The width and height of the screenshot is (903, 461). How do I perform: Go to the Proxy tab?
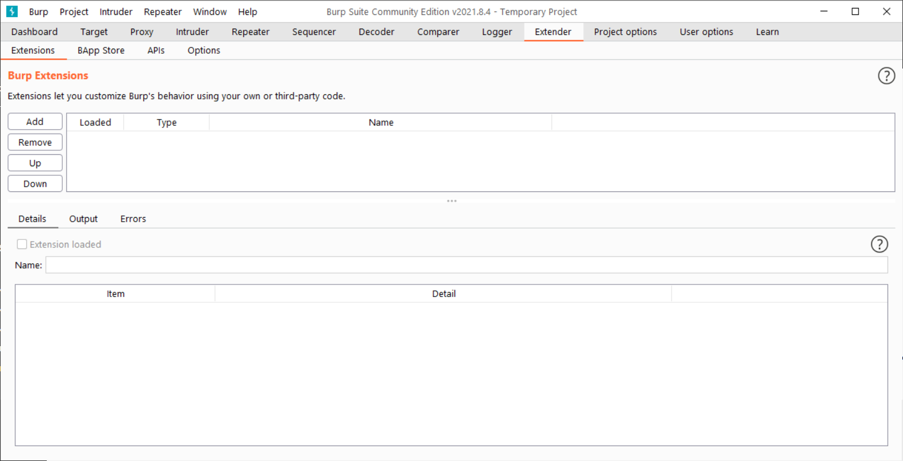coord(142,32)
